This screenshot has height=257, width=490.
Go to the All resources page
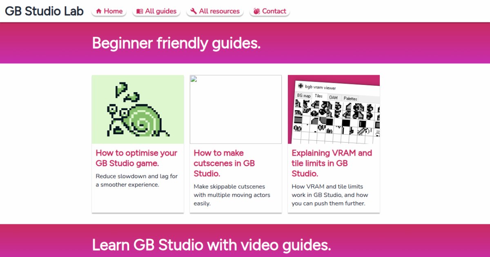tap(215, 11)
